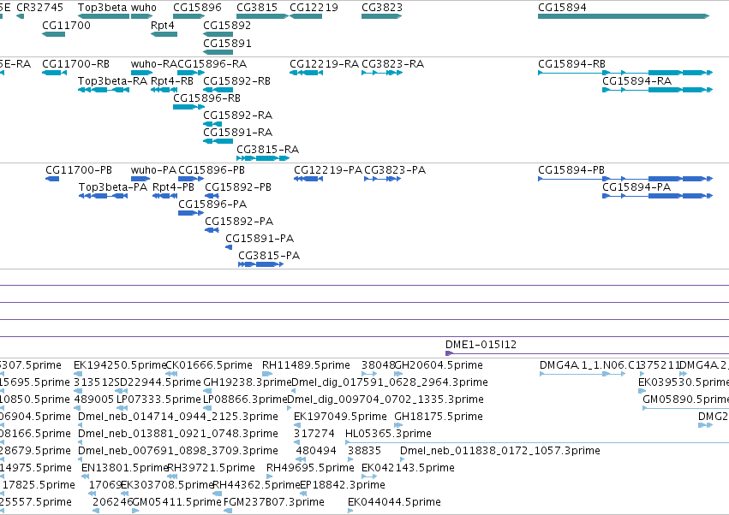Click EST RH49695.5prime label

point(310,468)
